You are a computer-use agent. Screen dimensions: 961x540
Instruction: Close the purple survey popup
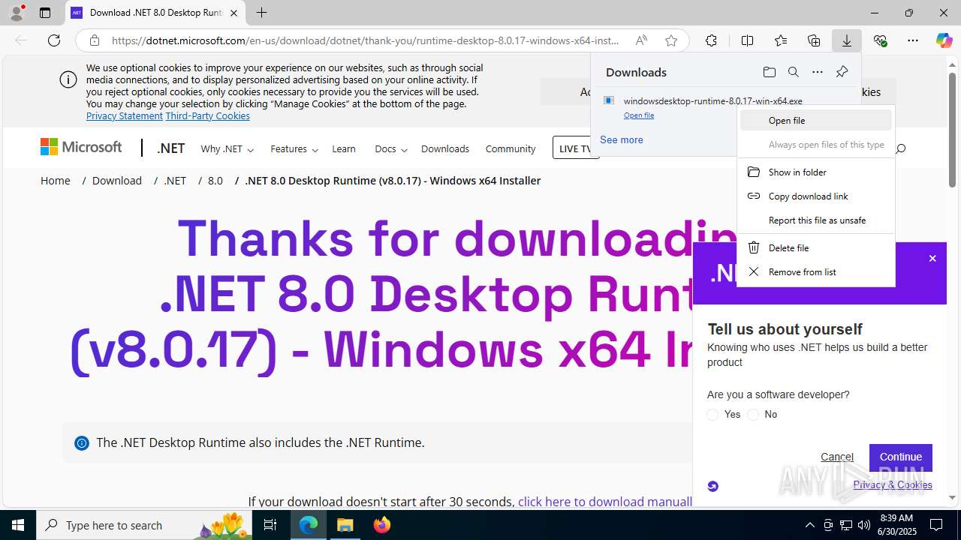(932, 259)
